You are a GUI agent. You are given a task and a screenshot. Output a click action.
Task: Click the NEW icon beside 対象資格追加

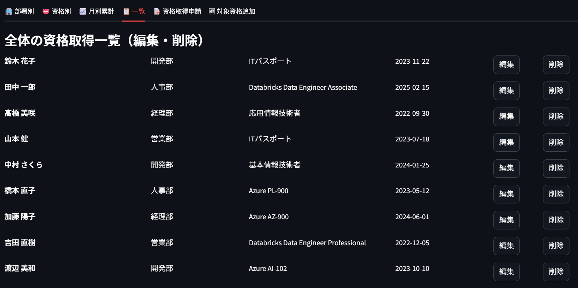212,11
